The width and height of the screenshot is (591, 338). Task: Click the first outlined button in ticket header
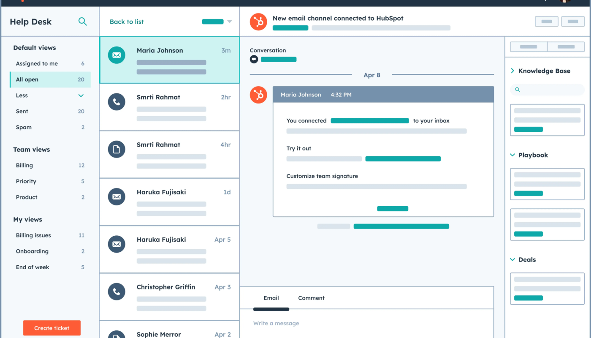547,22
